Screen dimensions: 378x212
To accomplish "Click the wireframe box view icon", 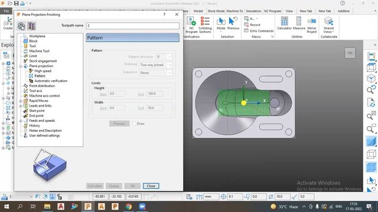I will click(x=371, y=154).
